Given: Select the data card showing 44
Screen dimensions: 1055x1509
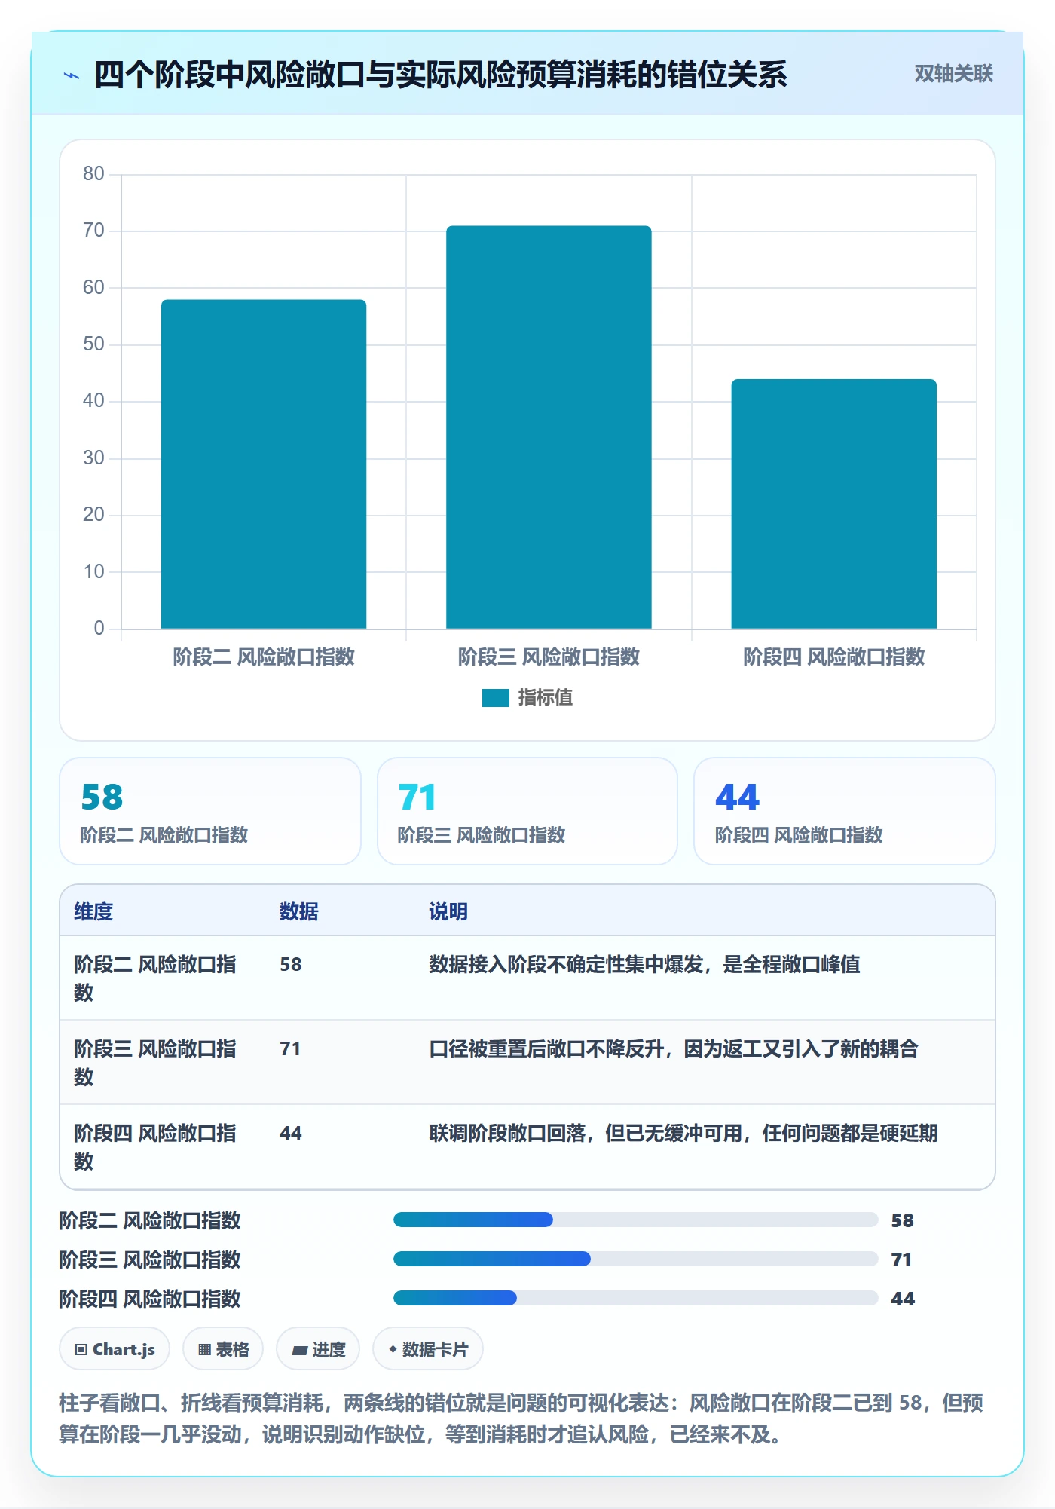Looking at the screenshot, I should coord(844,811).
